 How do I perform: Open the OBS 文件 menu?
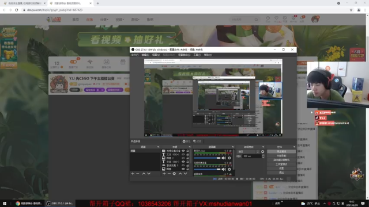[135, 55]
